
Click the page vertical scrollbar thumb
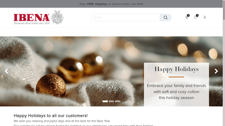point(224,10)
